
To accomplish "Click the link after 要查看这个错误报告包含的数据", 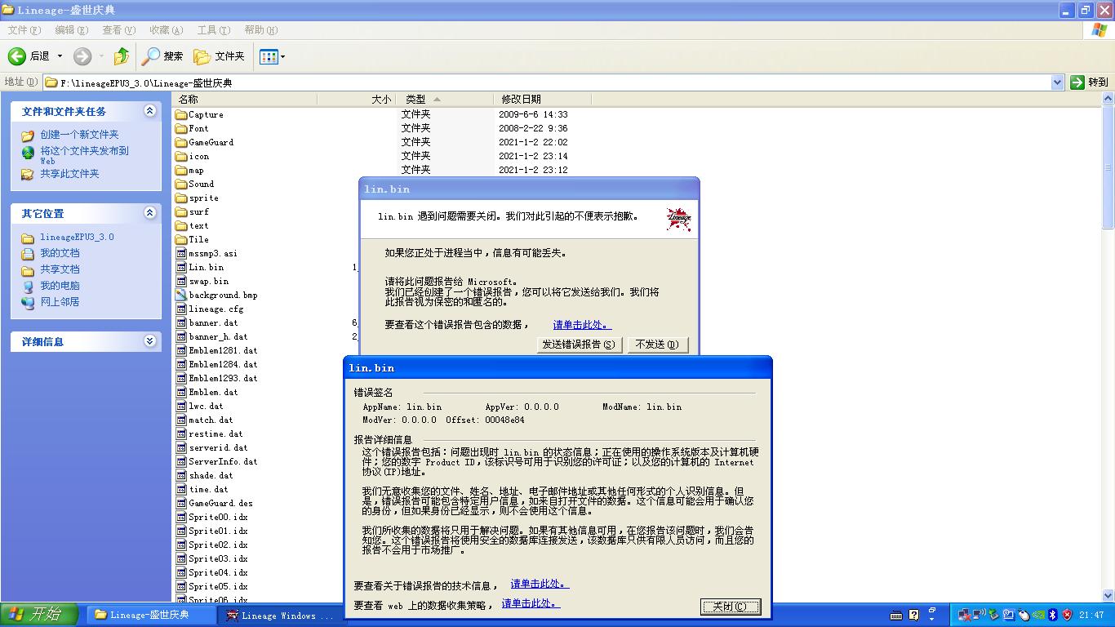I will pos(582,325).
